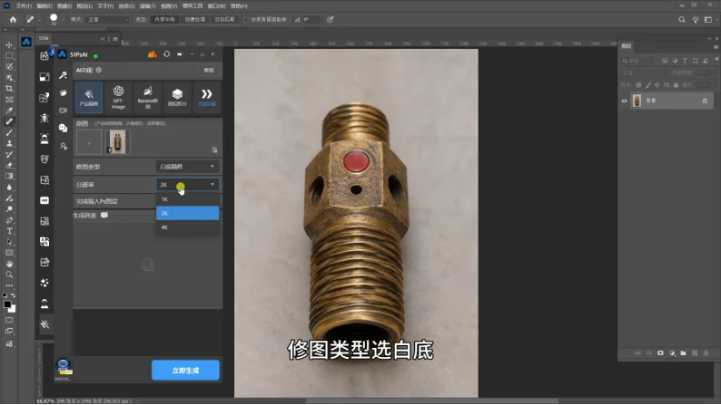Click the 51PsAI refresh icon
Viewport: 721px width, 405px height.
click(x=166, y=54)
